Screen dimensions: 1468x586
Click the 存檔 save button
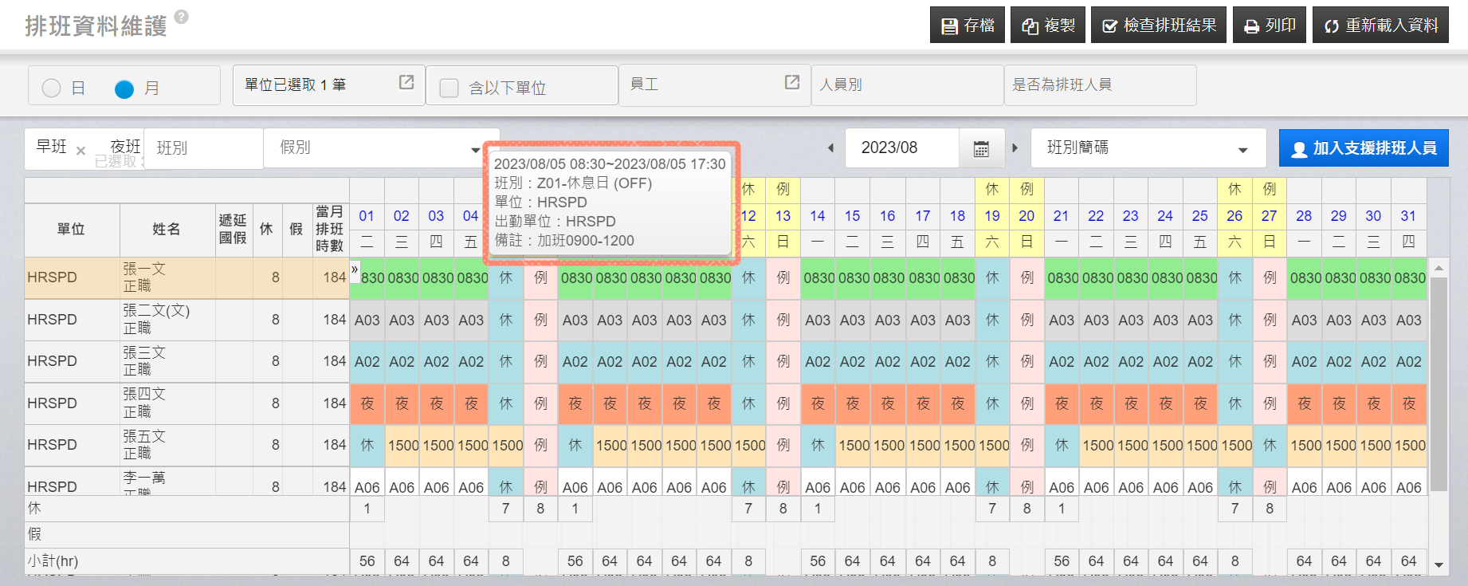(x=968, y=26)
